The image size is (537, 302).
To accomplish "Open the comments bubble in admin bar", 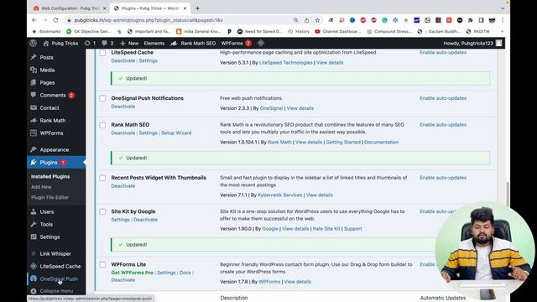I will (107, 43).
